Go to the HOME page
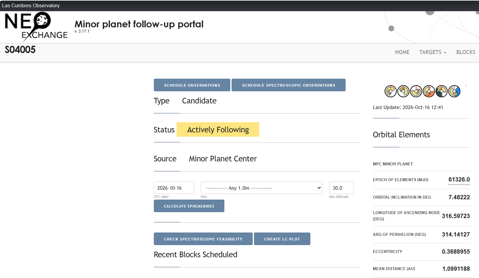The image size is (479, 278). click(402, 52)
